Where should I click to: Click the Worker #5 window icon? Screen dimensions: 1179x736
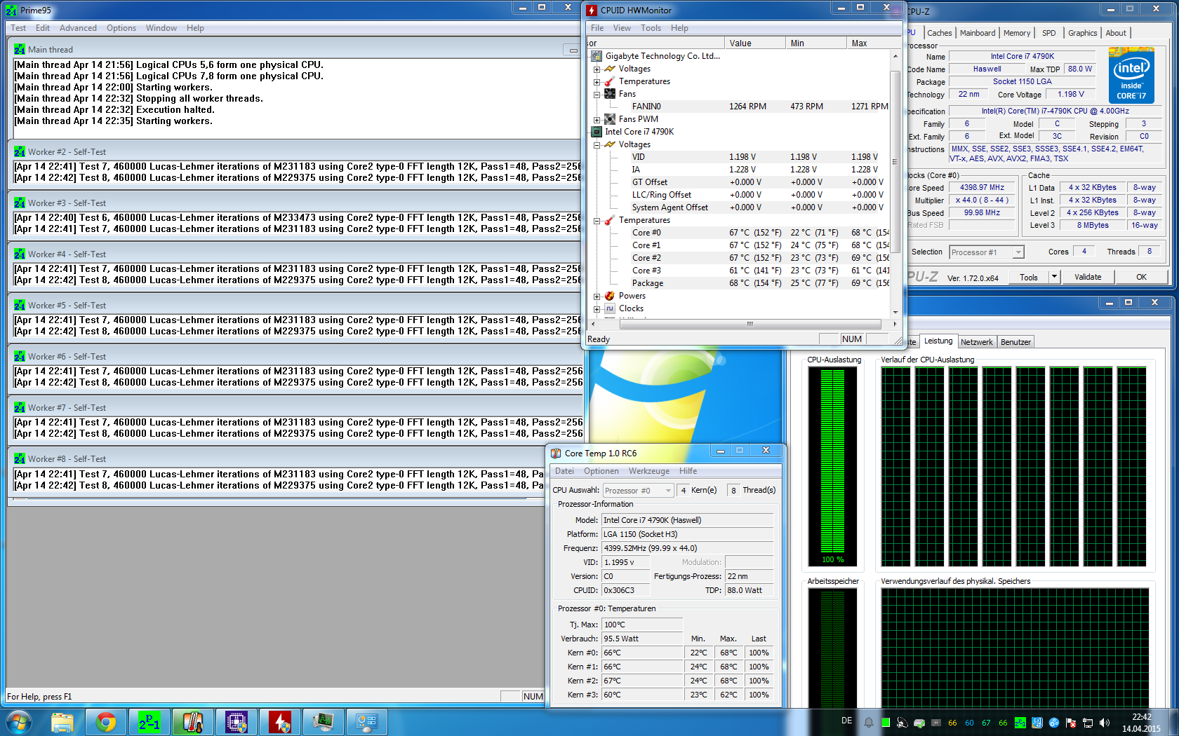(20, 306)
